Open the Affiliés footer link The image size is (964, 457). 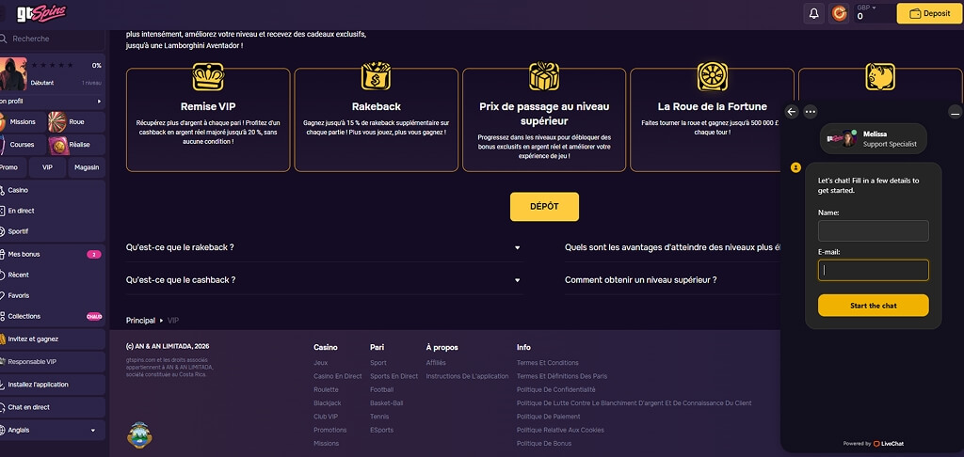pyautogui.click(x=436, y=363)
